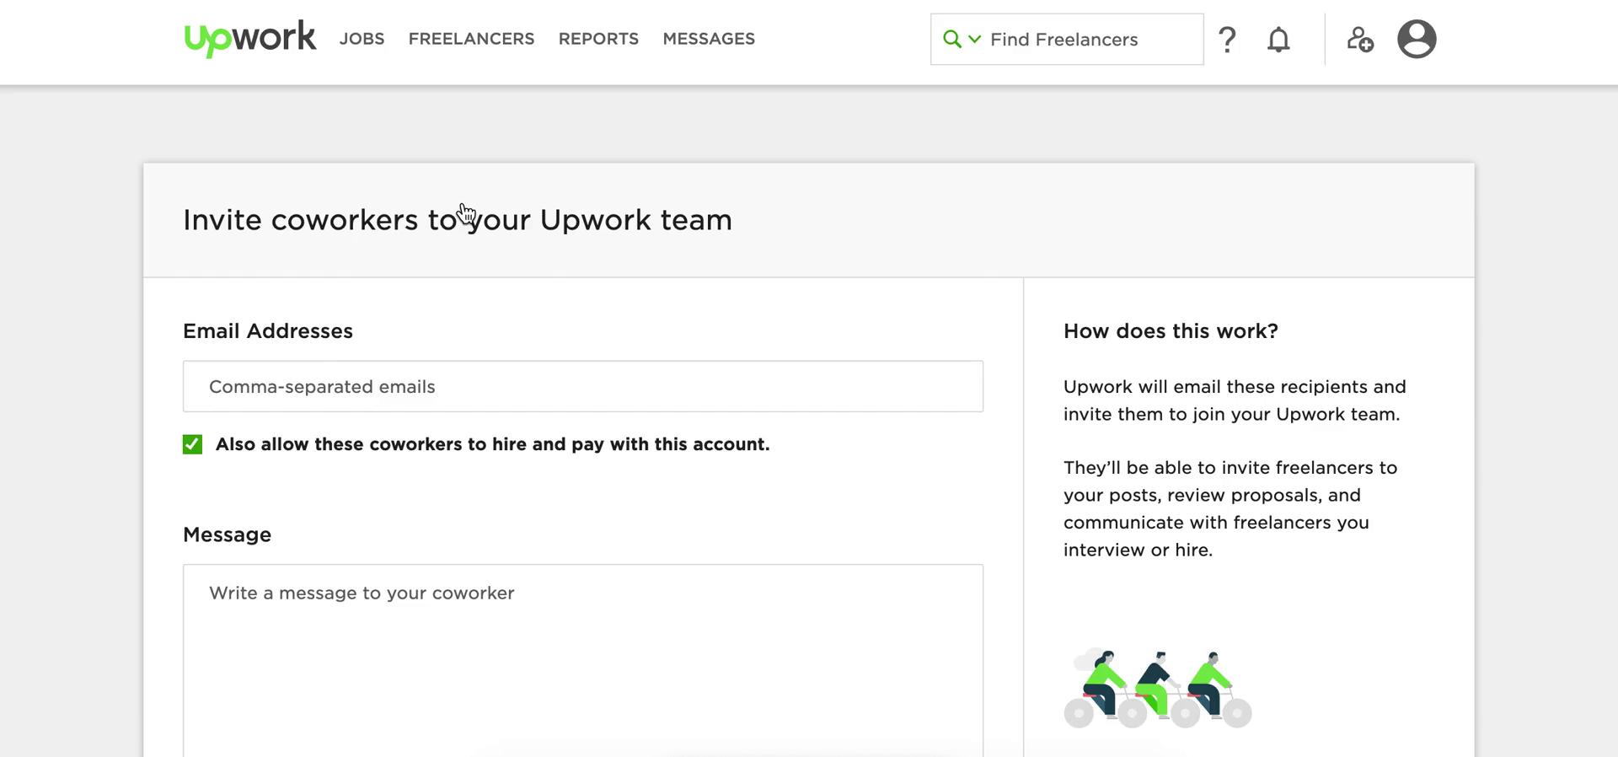
Task: Click the invite coworker add-user icon
Action: point(1359,39)
